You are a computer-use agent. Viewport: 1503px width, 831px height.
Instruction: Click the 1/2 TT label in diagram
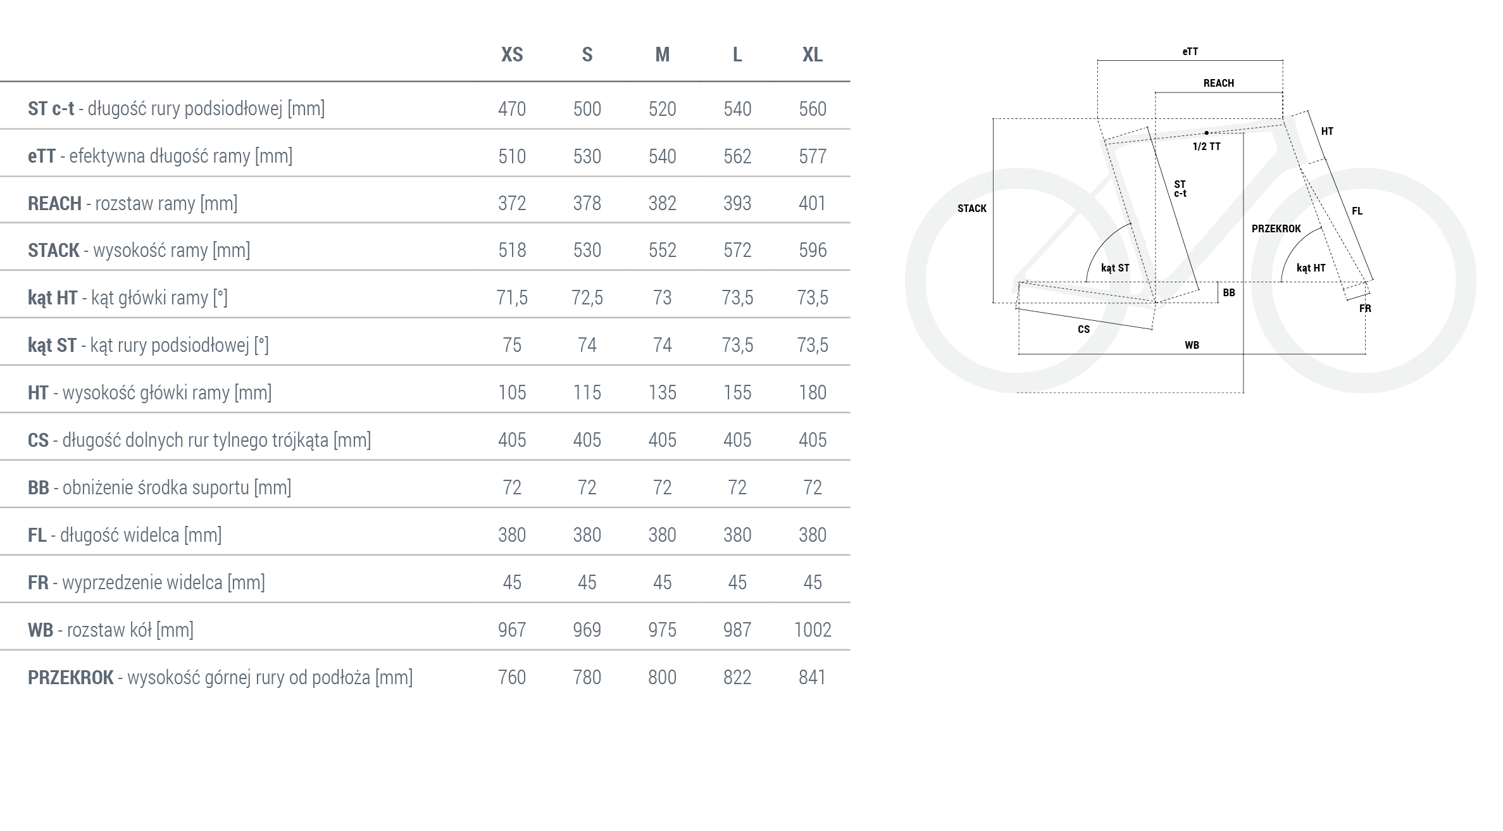tap(1206, 146)
